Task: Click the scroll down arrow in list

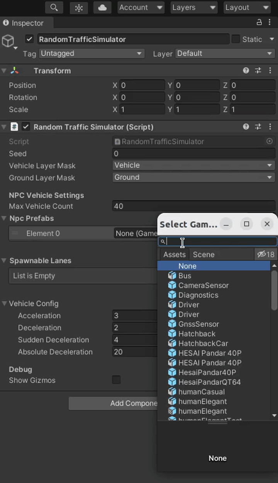Action: tap(274, 416)
